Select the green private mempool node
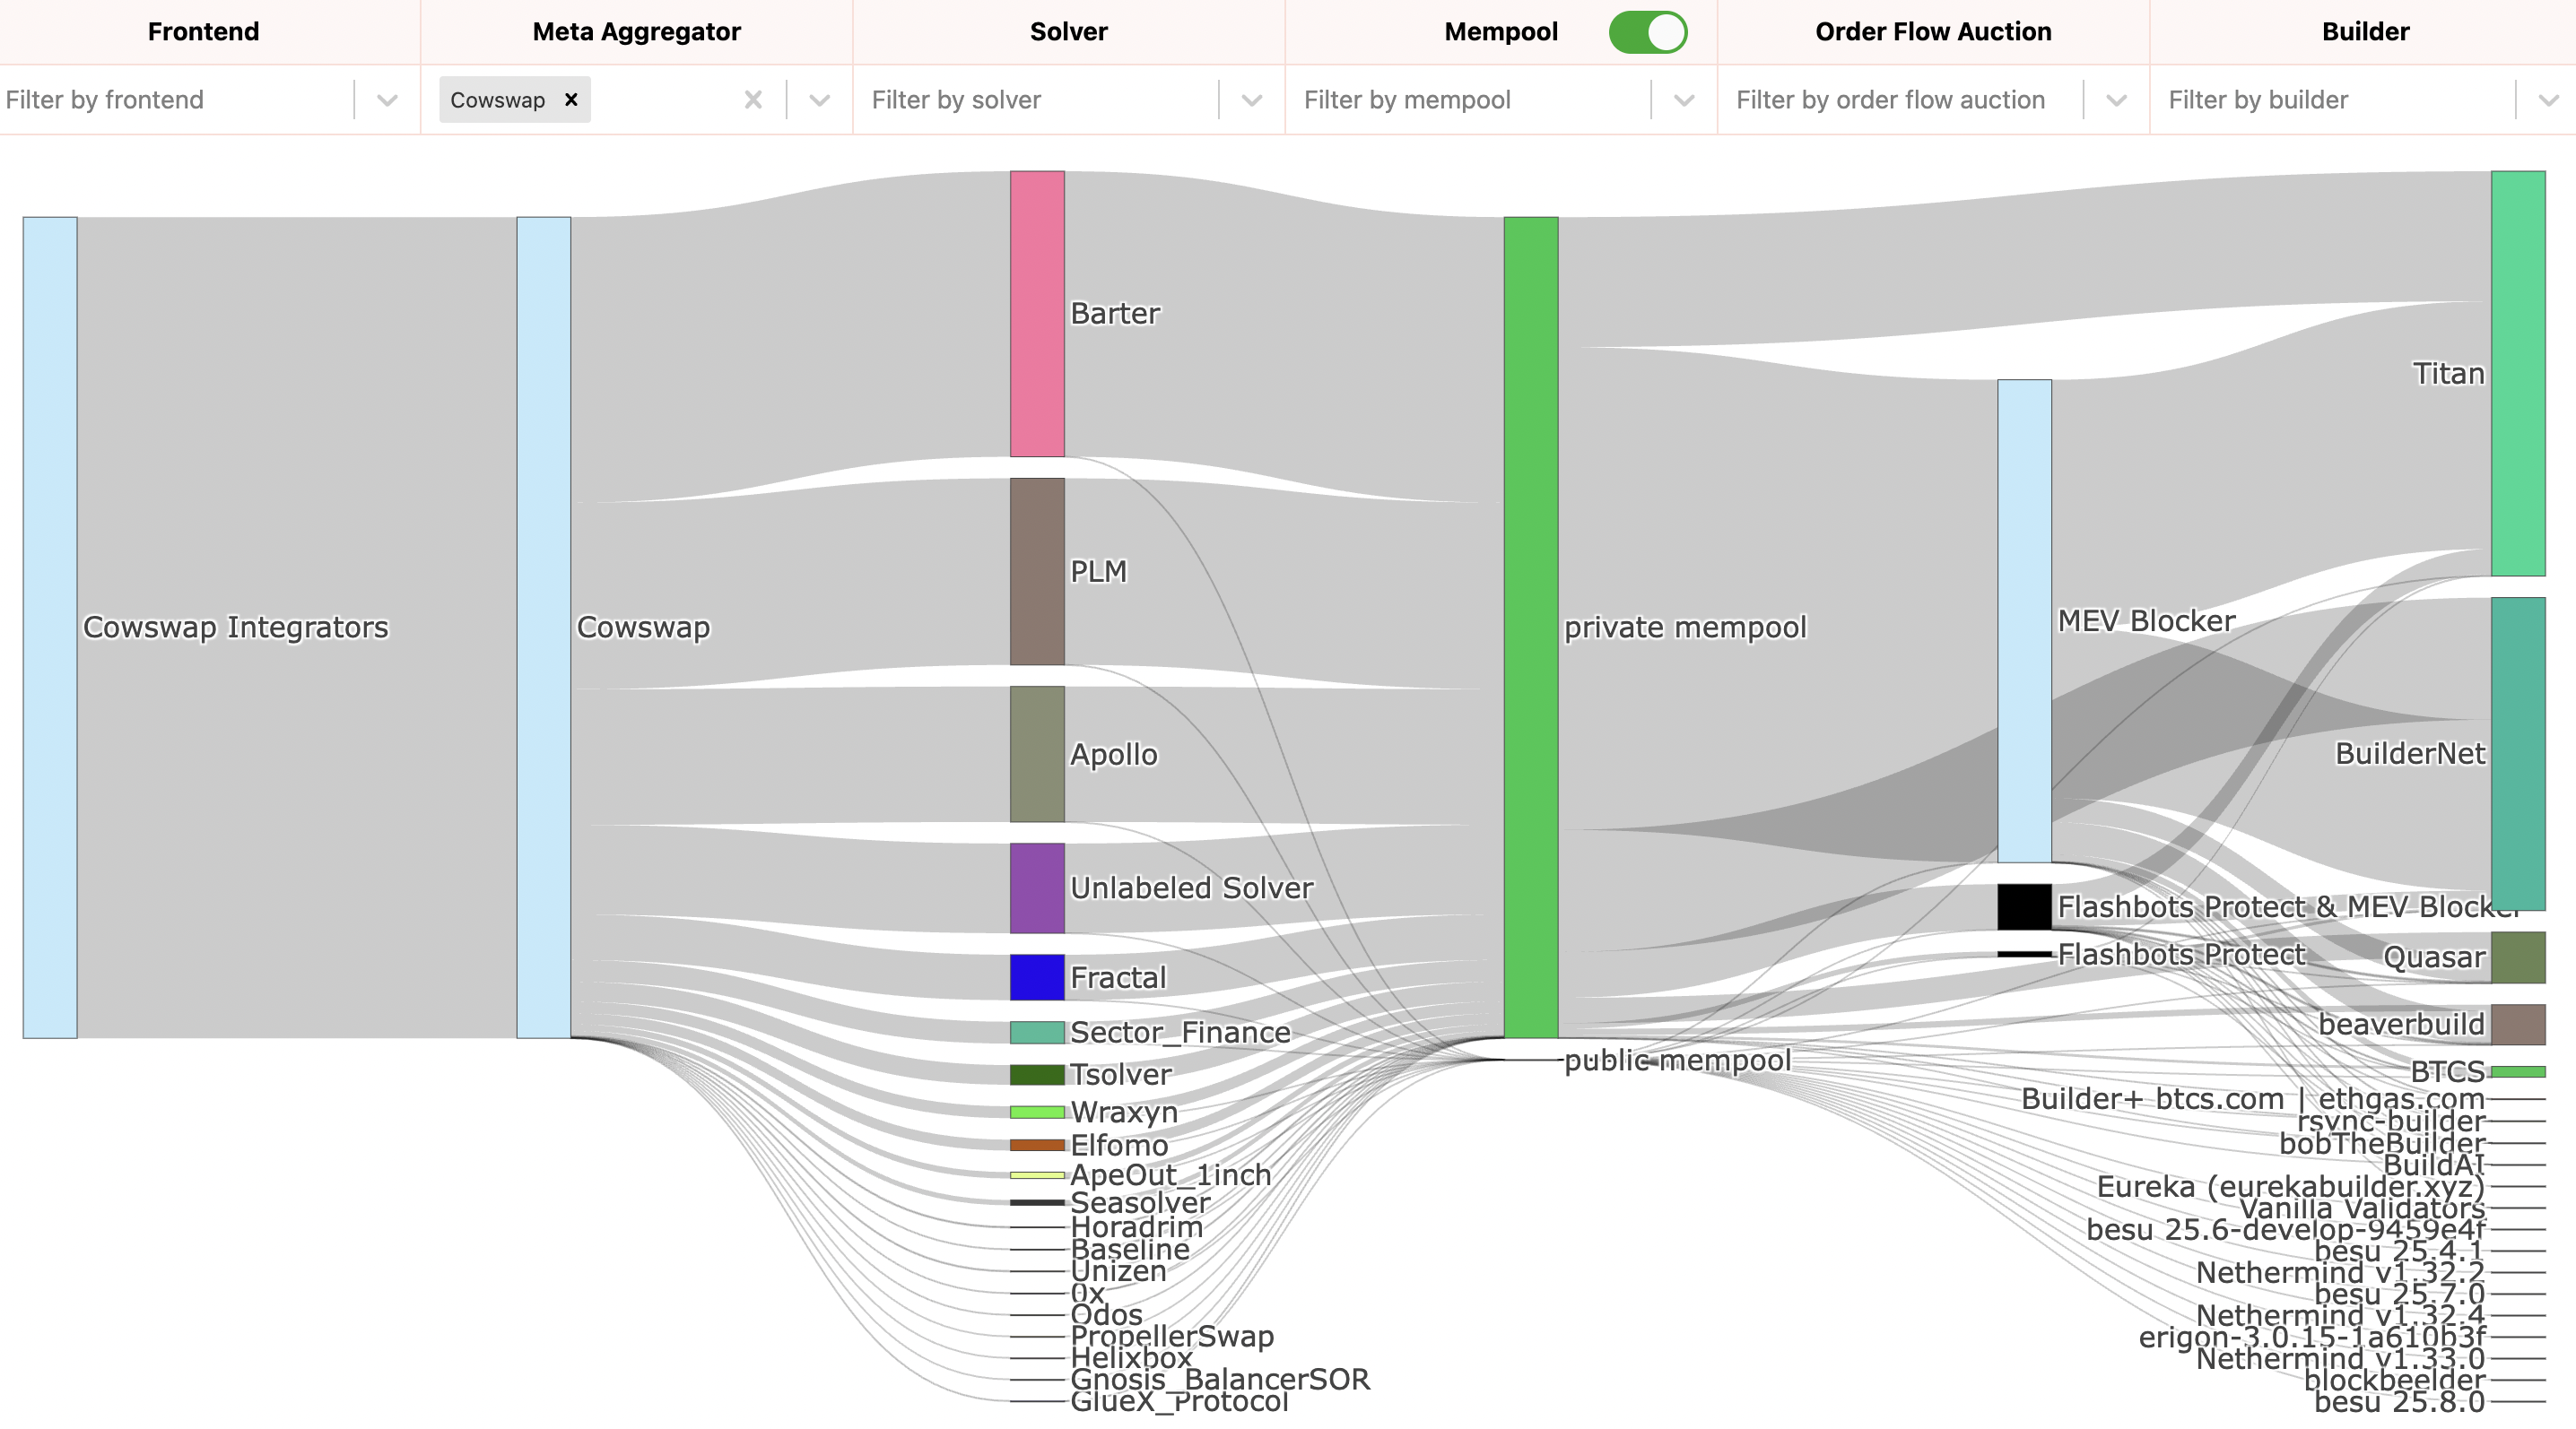2576x1429 pixels. [x=1530, y=627]
